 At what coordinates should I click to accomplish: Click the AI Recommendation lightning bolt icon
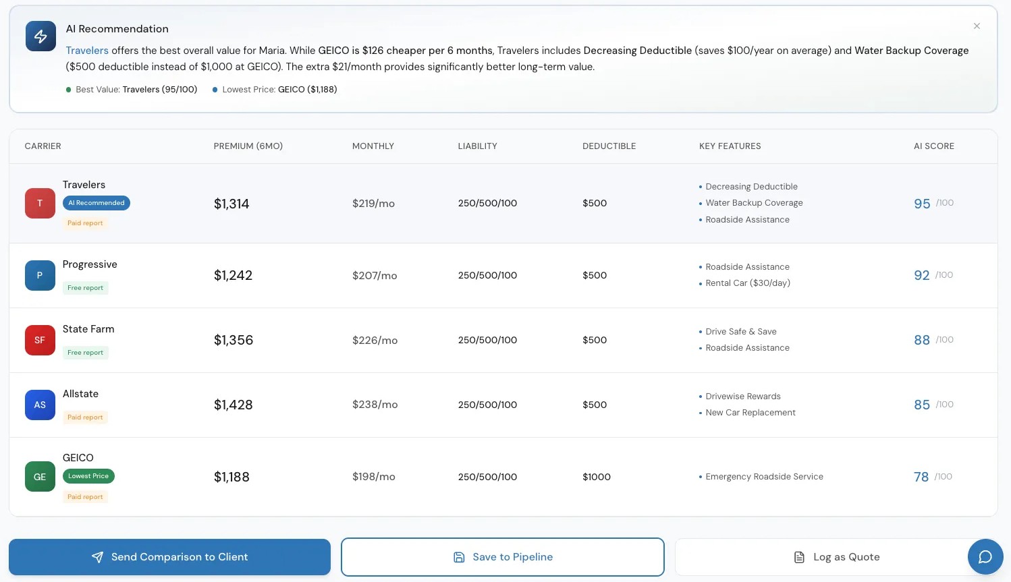coord(40,36)
